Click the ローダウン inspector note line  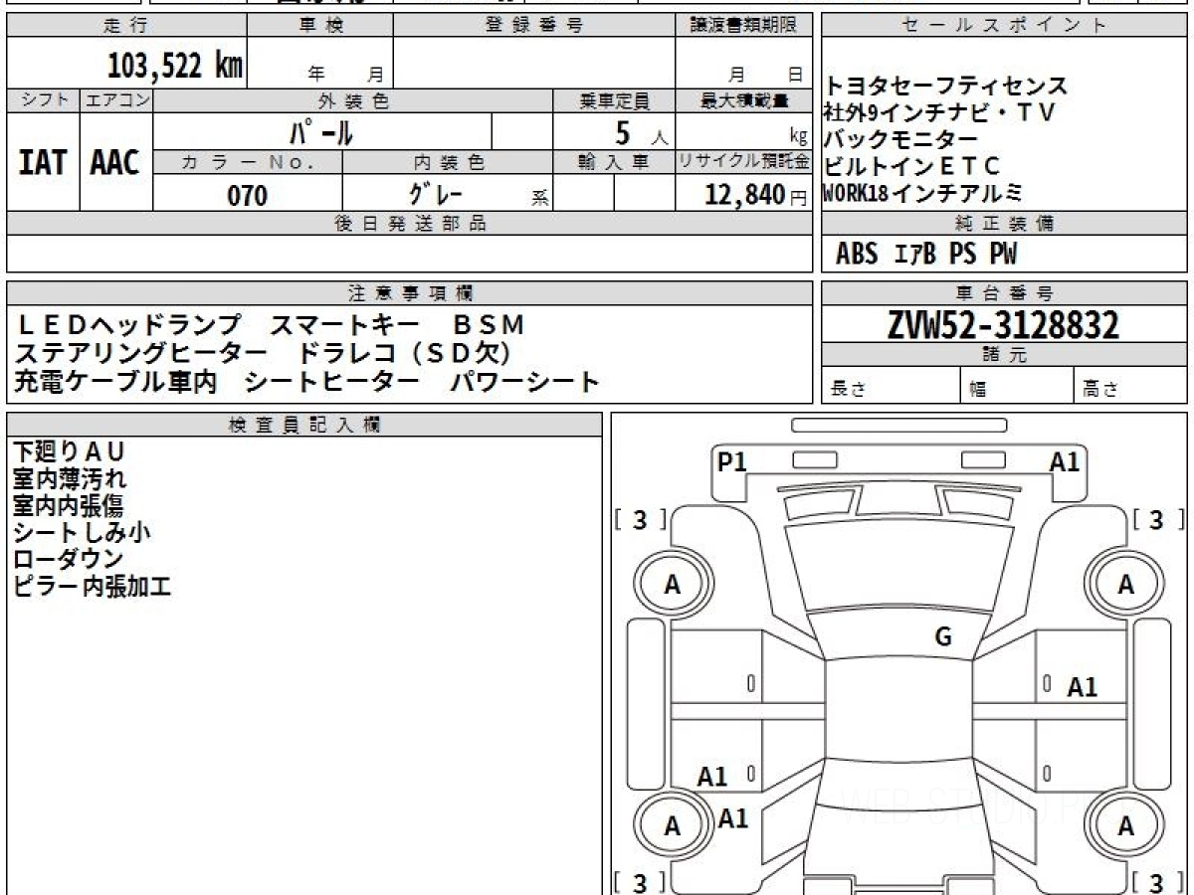68,559
